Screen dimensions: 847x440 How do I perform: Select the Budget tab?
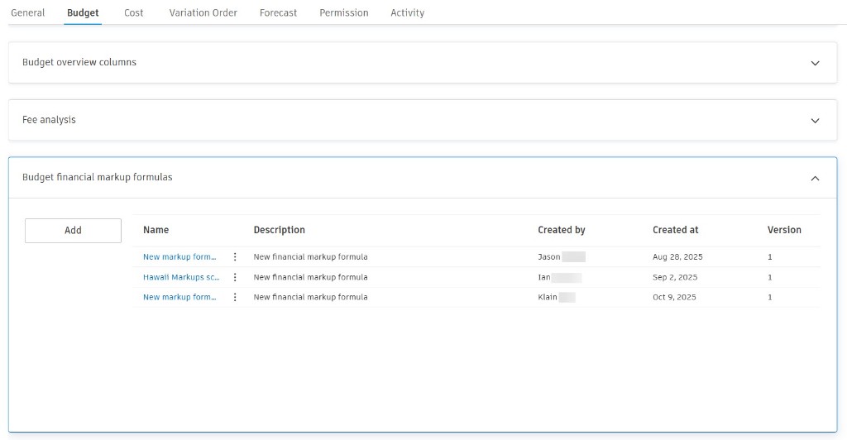[x=83, y=12]
